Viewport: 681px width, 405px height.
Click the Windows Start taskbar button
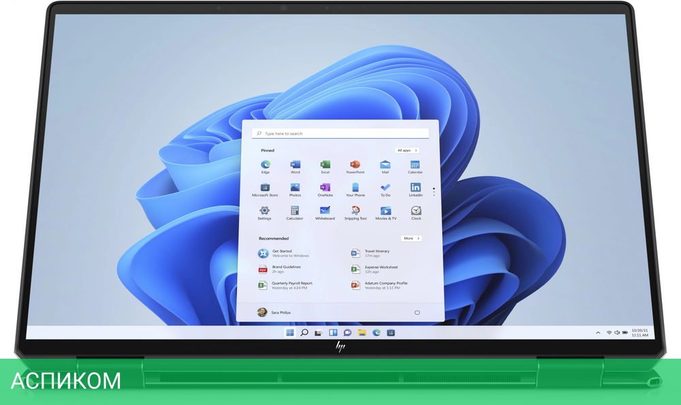[x=290, y=333]
